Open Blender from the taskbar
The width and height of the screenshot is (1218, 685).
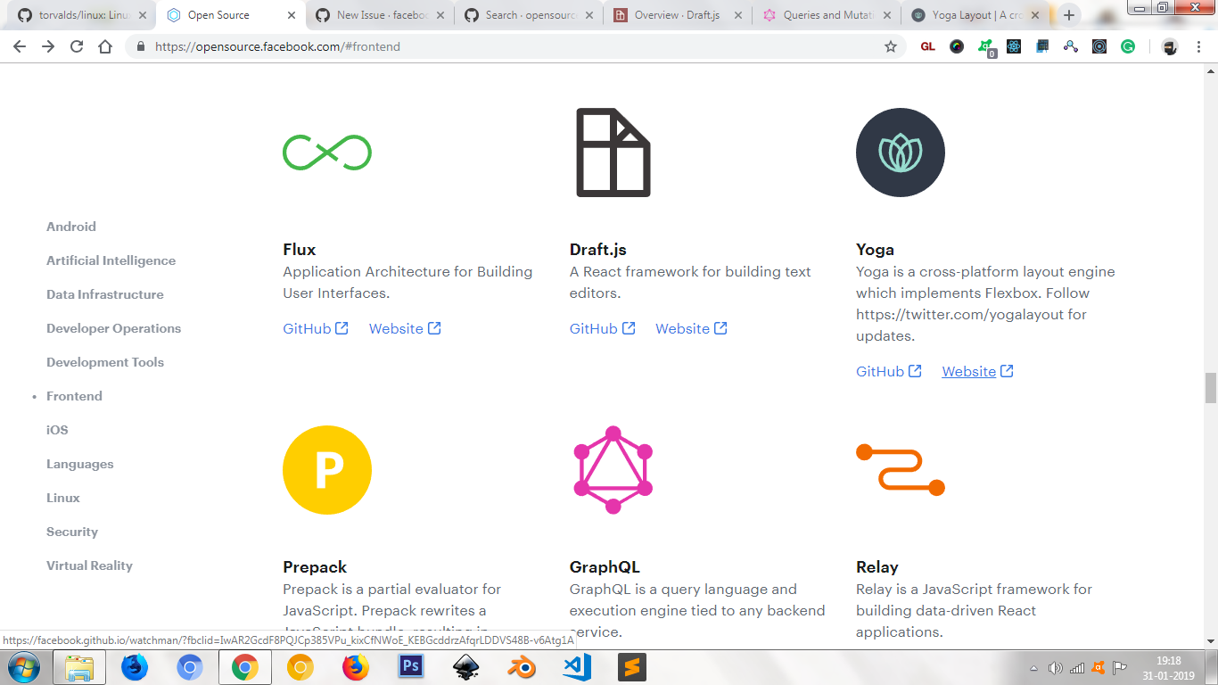coord(522,666)
